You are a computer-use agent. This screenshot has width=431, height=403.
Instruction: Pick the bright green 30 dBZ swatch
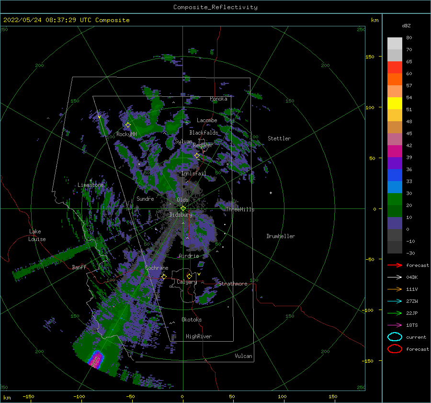[395, 199]
